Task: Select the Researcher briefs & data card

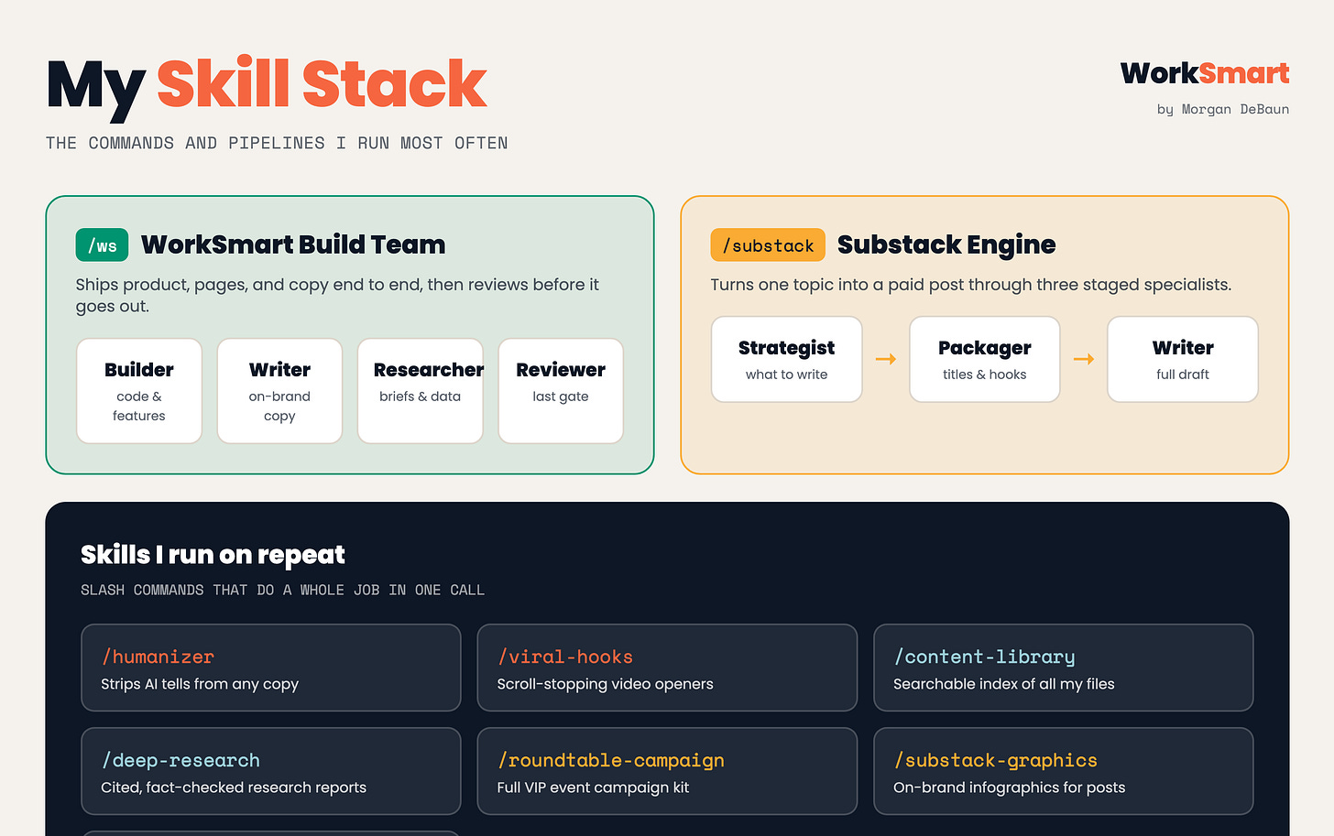Action: 421,391
